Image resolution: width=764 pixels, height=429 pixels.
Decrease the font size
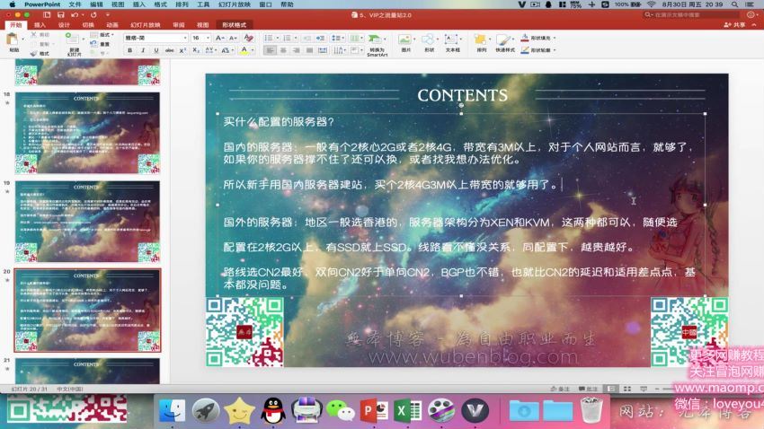tap(233, 38)
